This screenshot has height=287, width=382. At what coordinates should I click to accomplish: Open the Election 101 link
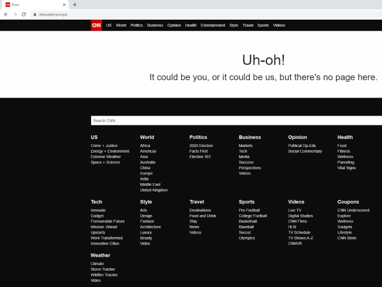click(200, 157)
